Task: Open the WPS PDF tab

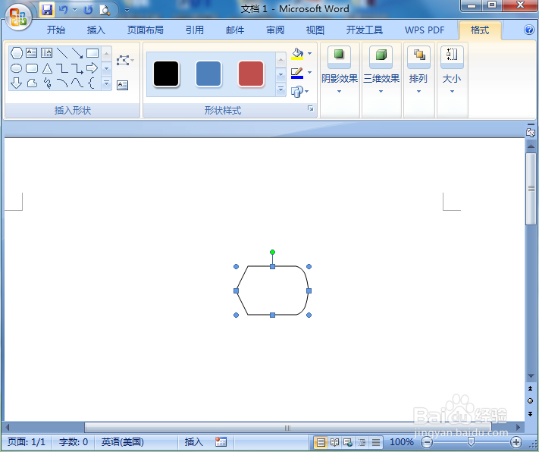Action: 425,30
